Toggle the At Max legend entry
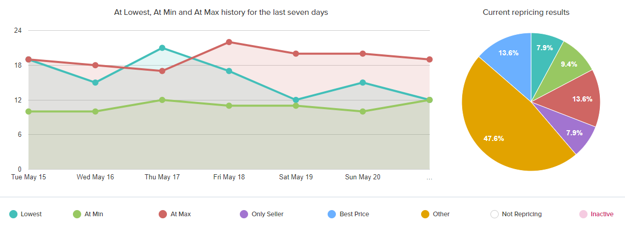The width and height of the screenshot is (625, 227). (175, 214)
